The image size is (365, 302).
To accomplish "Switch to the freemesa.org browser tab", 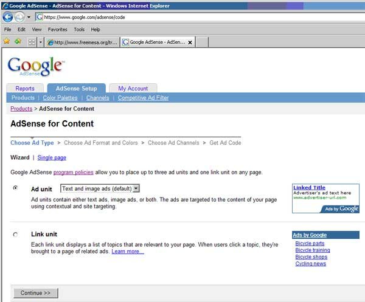I will [x=82, y=43].
